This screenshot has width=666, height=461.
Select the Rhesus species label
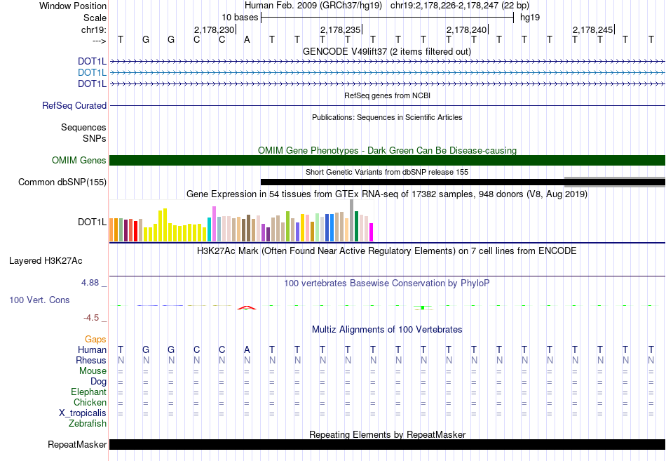click(91, 361)
